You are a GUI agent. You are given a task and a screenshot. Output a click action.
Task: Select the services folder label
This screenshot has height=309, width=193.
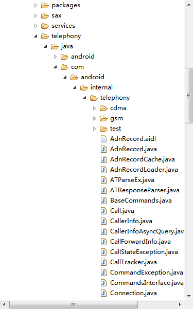tap(63, 26)
